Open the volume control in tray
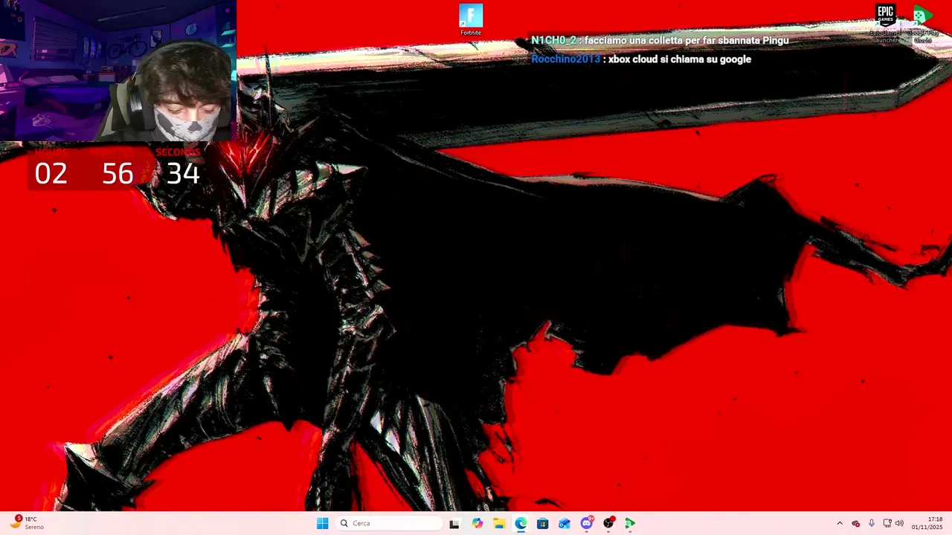This screenshot has height=535, width=952. pyautogui.click(x=899, y=523)
